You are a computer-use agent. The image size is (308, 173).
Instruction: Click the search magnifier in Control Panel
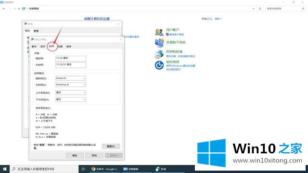point(303,9)
